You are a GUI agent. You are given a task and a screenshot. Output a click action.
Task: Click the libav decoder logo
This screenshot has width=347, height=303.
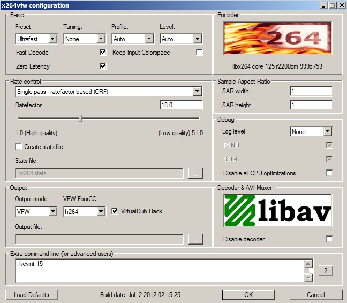tap(277, 210)
